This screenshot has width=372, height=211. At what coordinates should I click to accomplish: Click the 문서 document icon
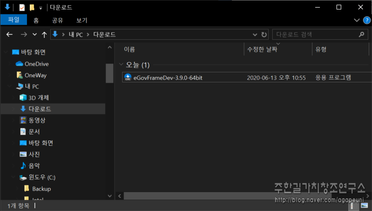(23, 132)
